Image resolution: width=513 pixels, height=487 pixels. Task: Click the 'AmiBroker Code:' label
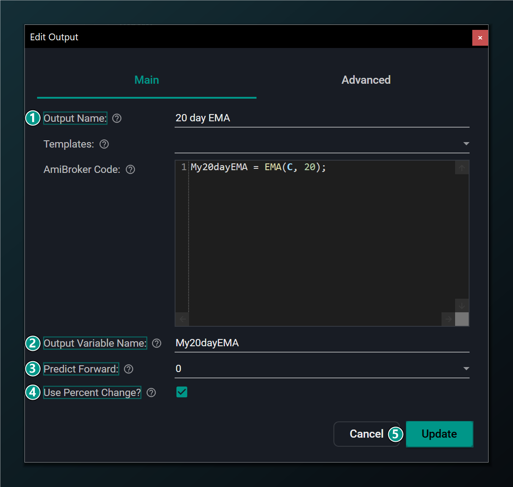[82, 170]
